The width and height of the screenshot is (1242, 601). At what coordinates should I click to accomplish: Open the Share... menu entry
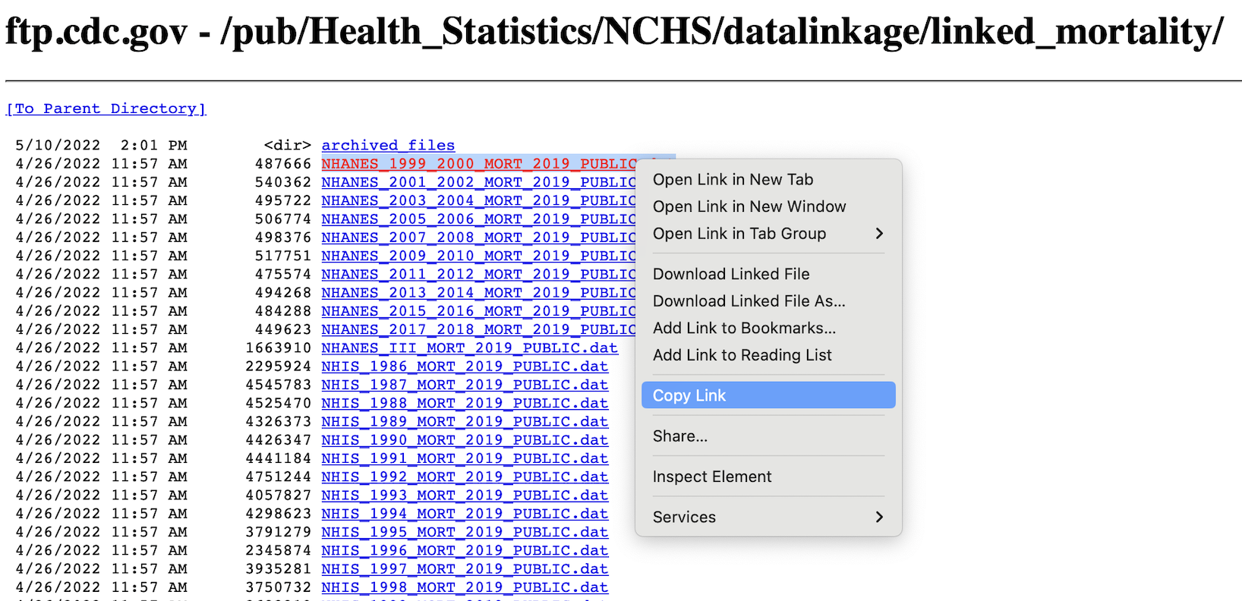[679, 436]
